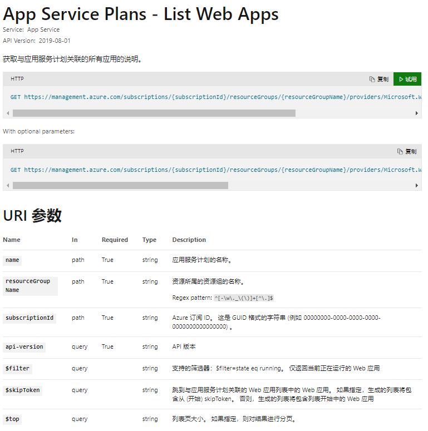Image resolution: width=428 pixels, height=431 pixels.
Task: Click the $top row description about 列表页大小
Action: (x=234, y=419)
